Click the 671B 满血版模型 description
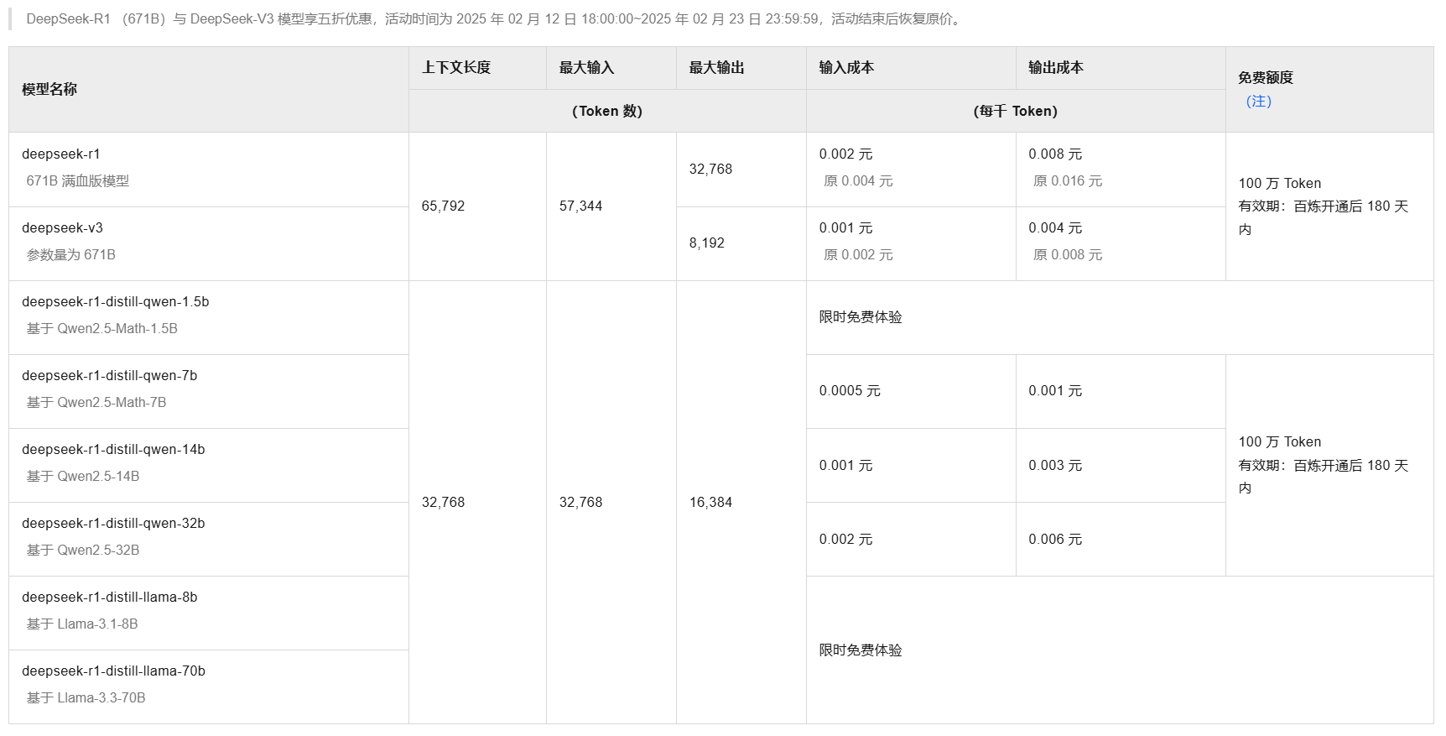1446x736 pixels. [78, 180]
